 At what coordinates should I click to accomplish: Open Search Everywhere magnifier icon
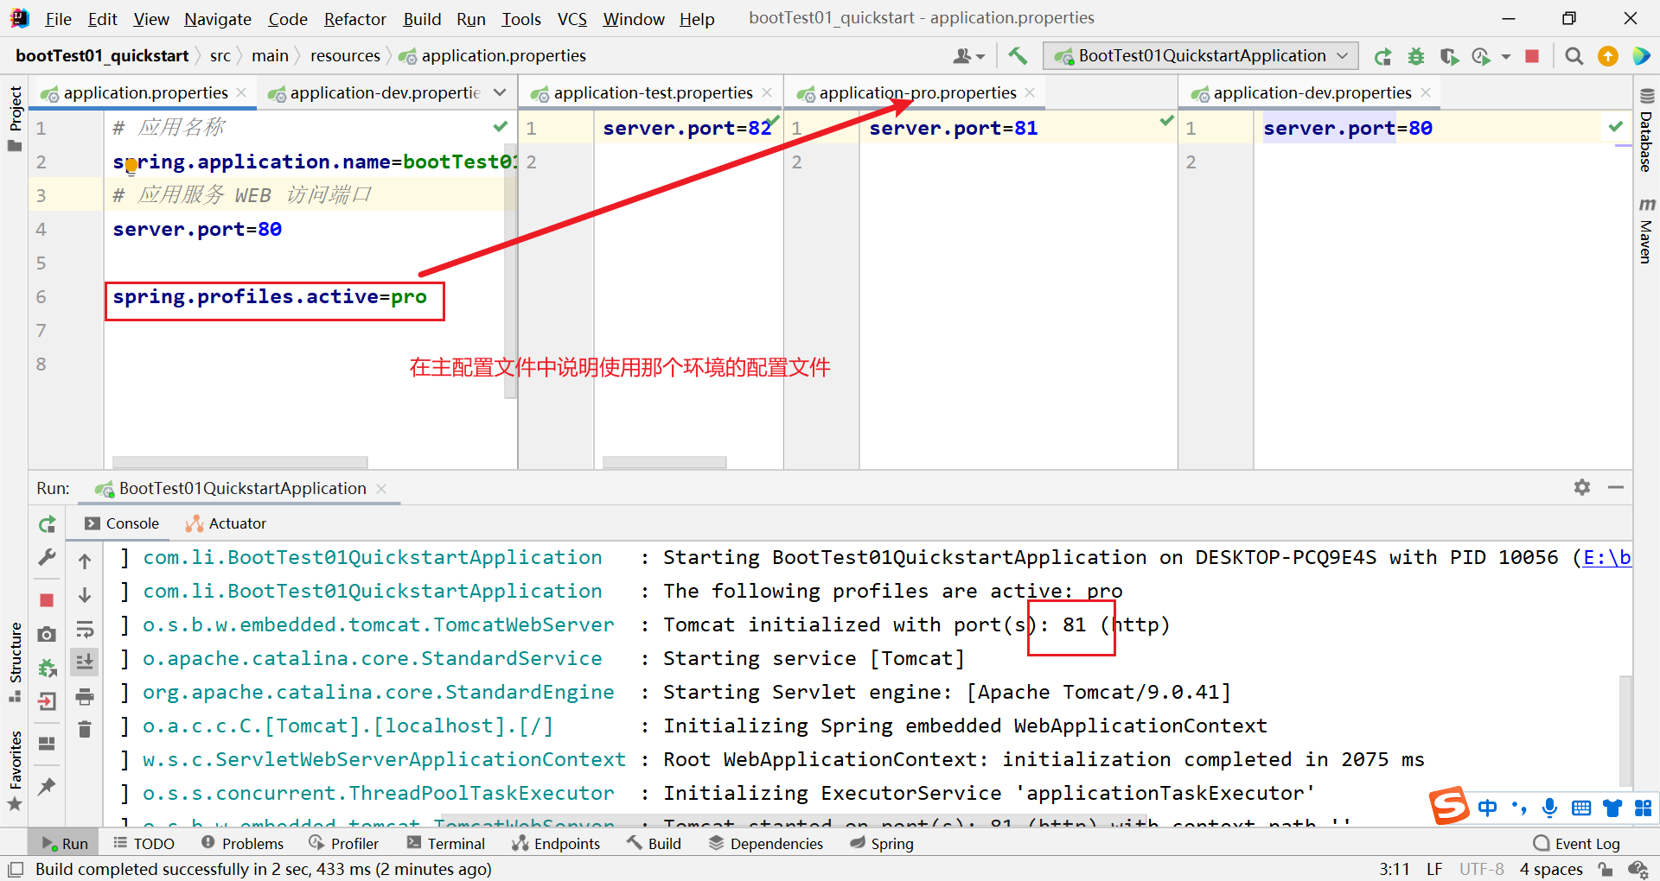(1574, 56)
